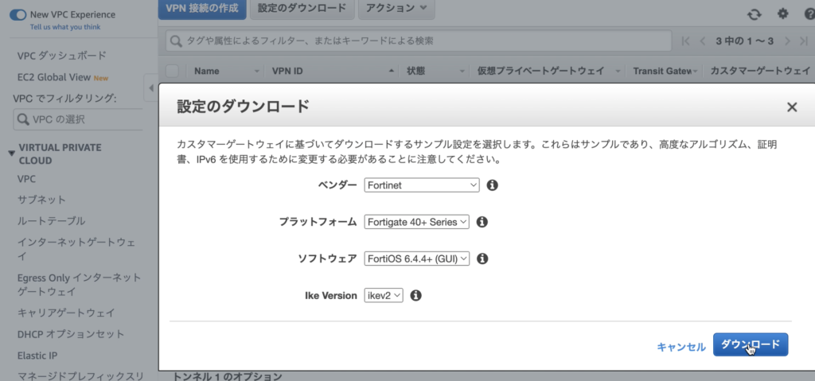Open the ベンダー dropdown showing Fortinet
Viewport: 815px width, 381px height.
(422, 185)
